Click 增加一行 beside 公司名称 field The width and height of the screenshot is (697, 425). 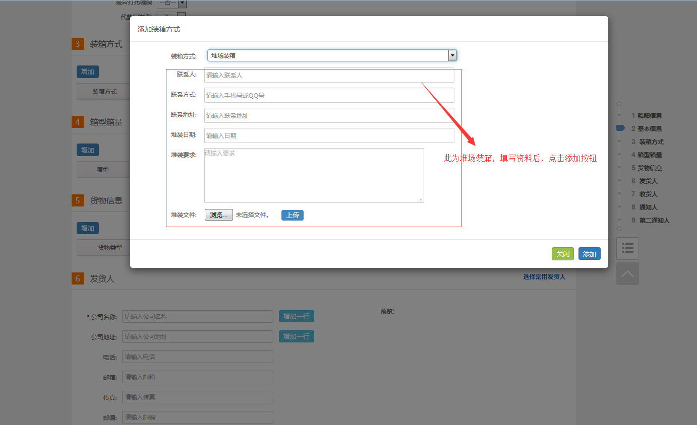click(x=297, y=316)
